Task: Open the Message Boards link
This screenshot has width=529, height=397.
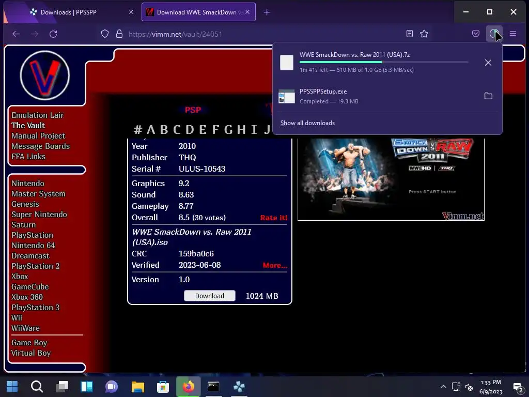Action: point(40,146)
